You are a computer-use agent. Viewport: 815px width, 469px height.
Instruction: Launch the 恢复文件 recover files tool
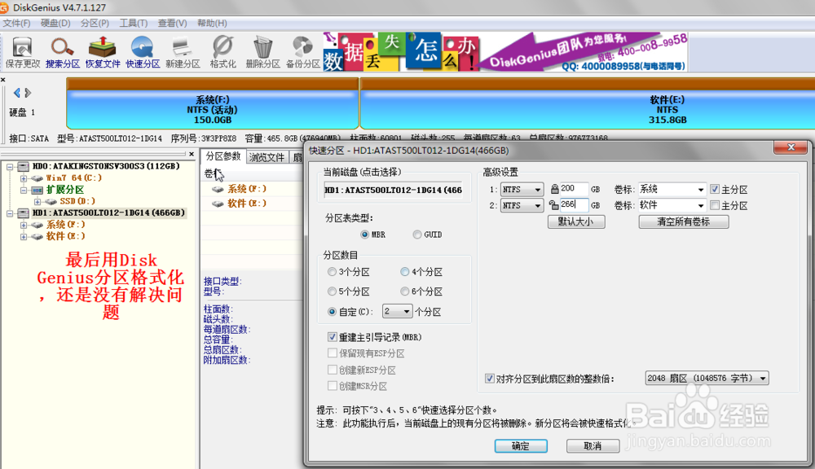103,52
